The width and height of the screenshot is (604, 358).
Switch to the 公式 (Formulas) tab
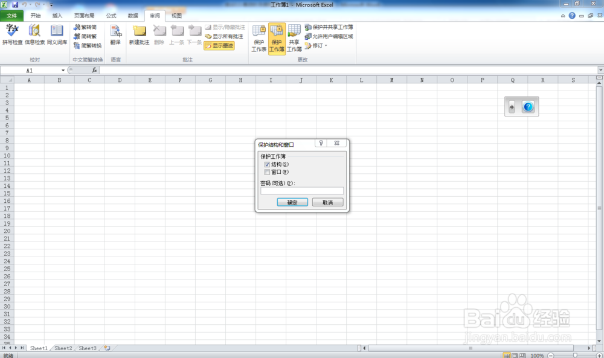111,16
